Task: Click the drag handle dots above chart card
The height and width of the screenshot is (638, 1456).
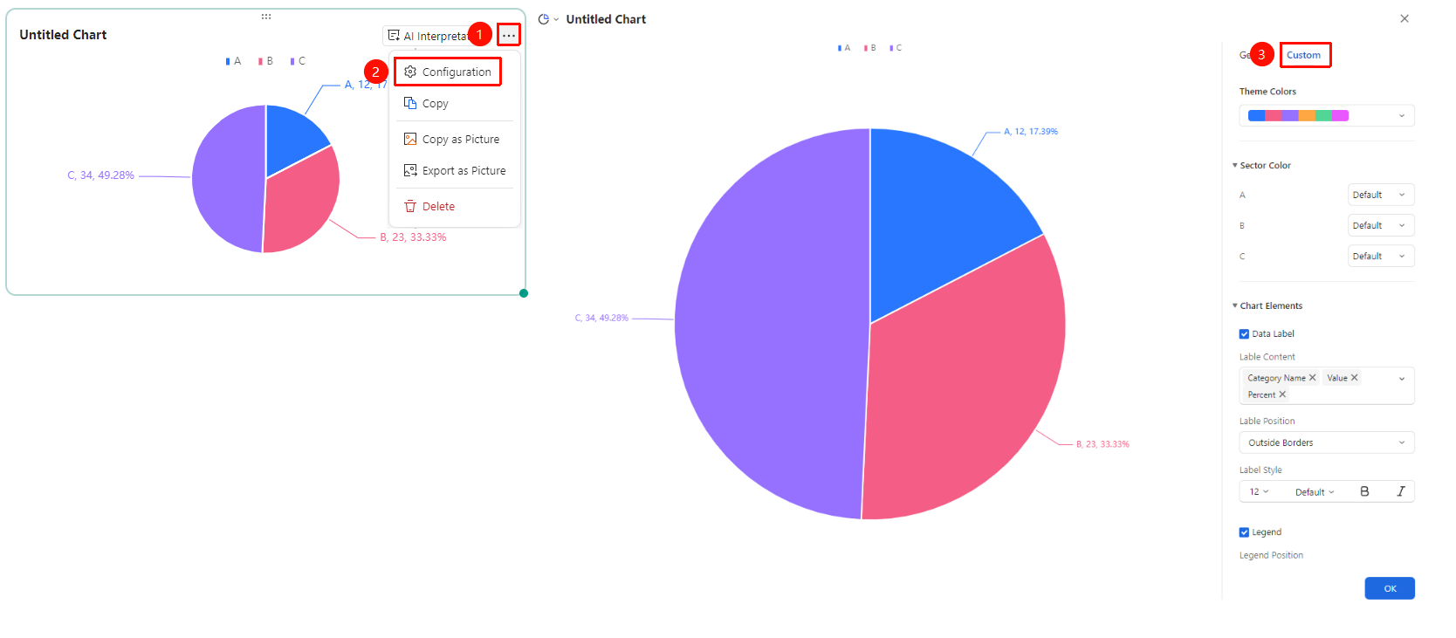Action: point(266,17)
